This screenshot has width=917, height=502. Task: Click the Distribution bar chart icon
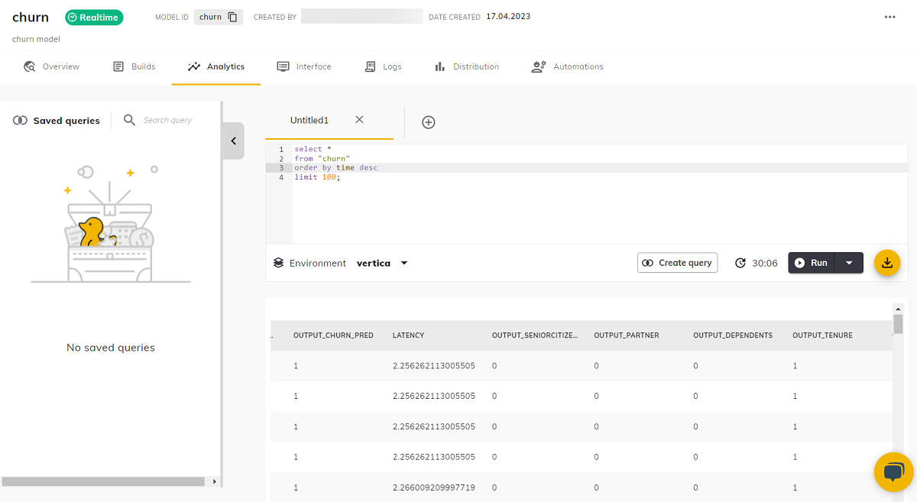tap(439, 66)
